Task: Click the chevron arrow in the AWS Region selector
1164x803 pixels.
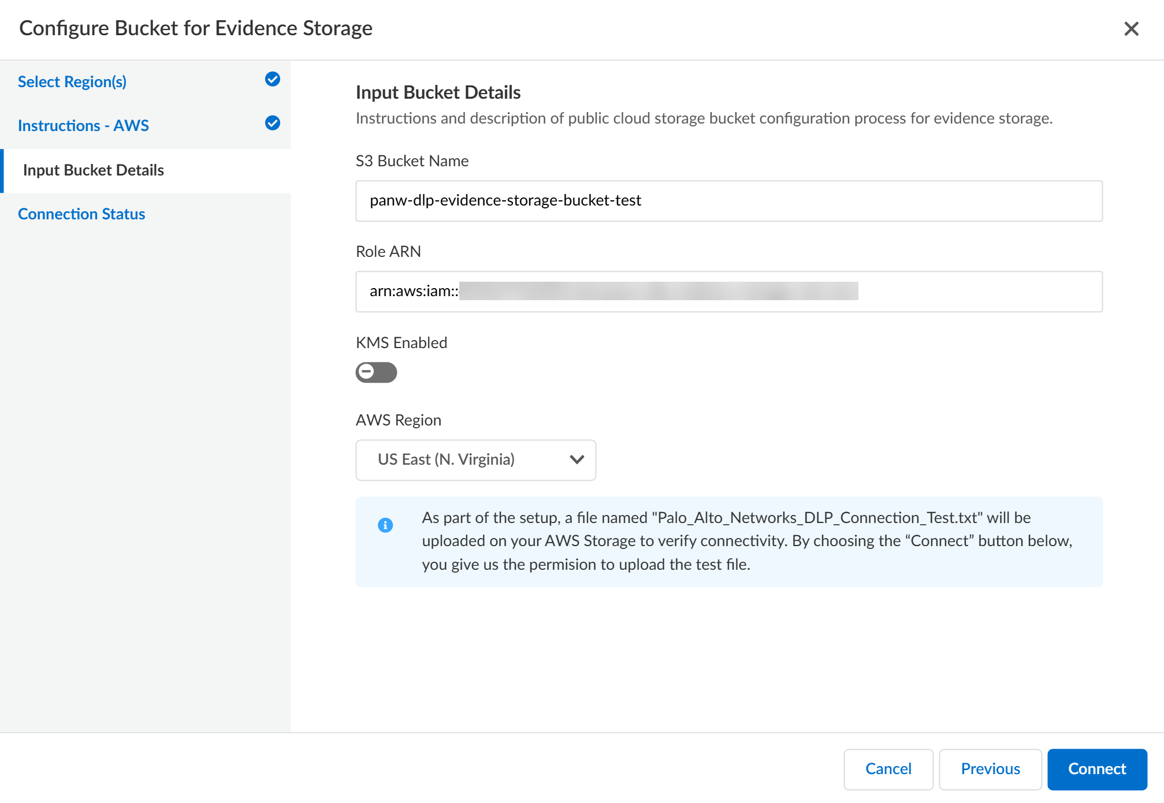Action: pyautogui.click(x=577, y=460)
